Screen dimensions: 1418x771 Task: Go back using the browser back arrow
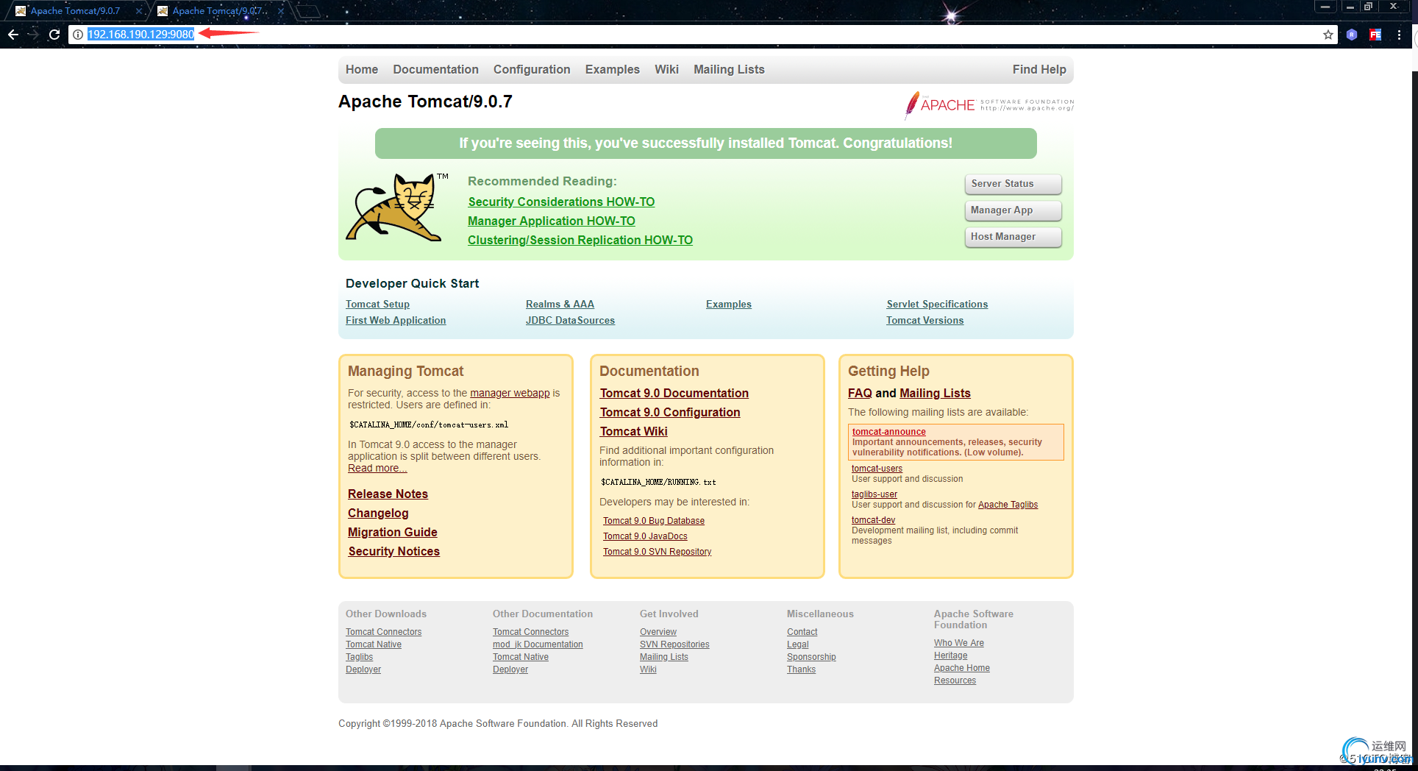(13, 35)
